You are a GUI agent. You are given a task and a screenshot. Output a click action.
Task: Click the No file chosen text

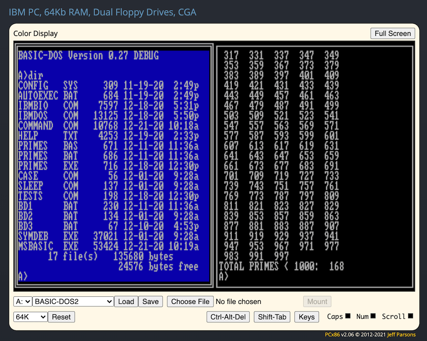click(238, 301)
